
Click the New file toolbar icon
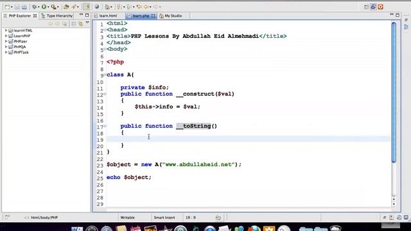7,7
